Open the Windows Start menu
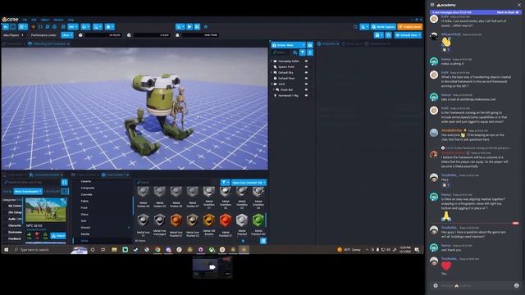525x295 pixels. click(6, 249)
